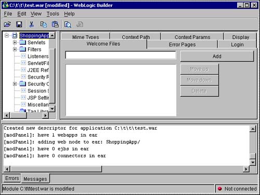Click the Copy toolbar icon
This screenshot has height=195, width=260.
tap(43, 24)
